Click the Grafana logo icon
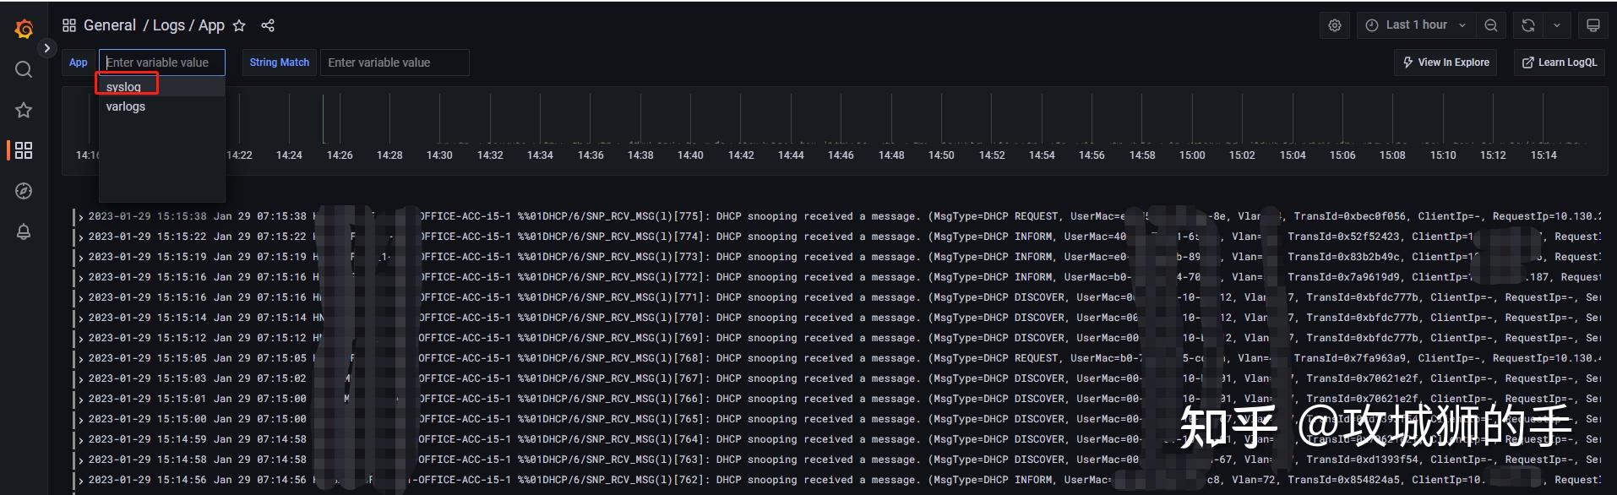The height and width of the screenshot is (495, 1617). [24, 30]
